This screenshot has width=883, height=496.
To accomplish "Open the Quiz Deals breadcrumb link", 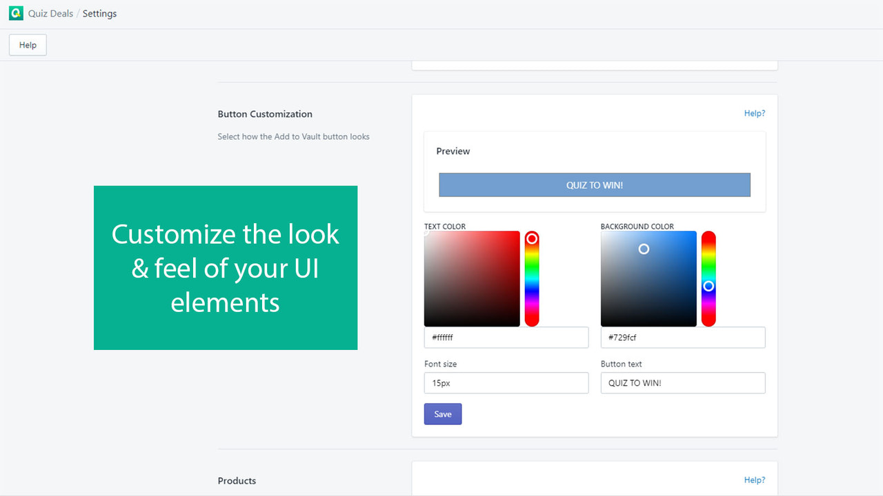I will pyautogui.click(x=50, y=13).
